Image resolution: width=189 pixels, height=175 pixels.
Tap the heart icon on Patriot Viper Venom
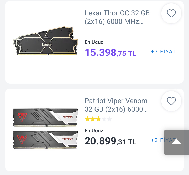pyautogui.click(x=171, y=101)
